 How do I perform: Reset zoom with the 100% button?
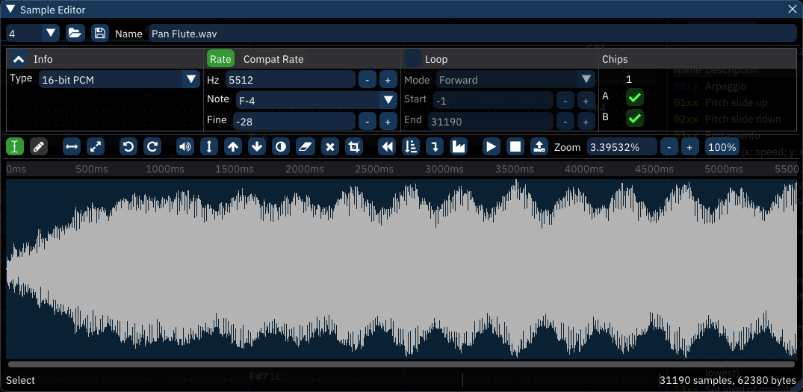tap(722, 147)
